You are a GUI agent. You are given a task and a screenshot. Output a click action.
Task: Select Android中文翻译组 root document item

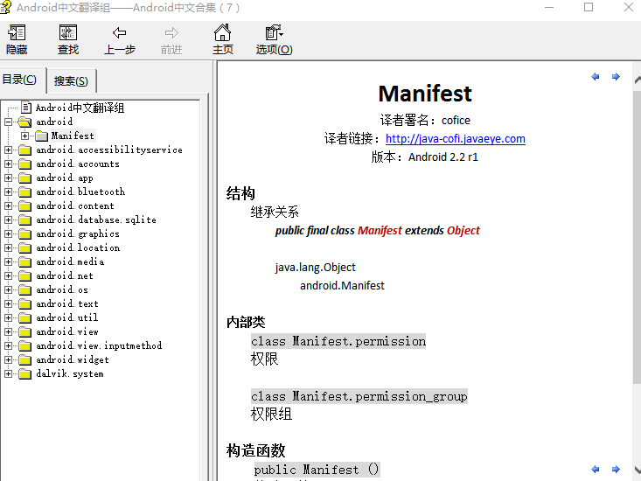click(x=80, y=108)
